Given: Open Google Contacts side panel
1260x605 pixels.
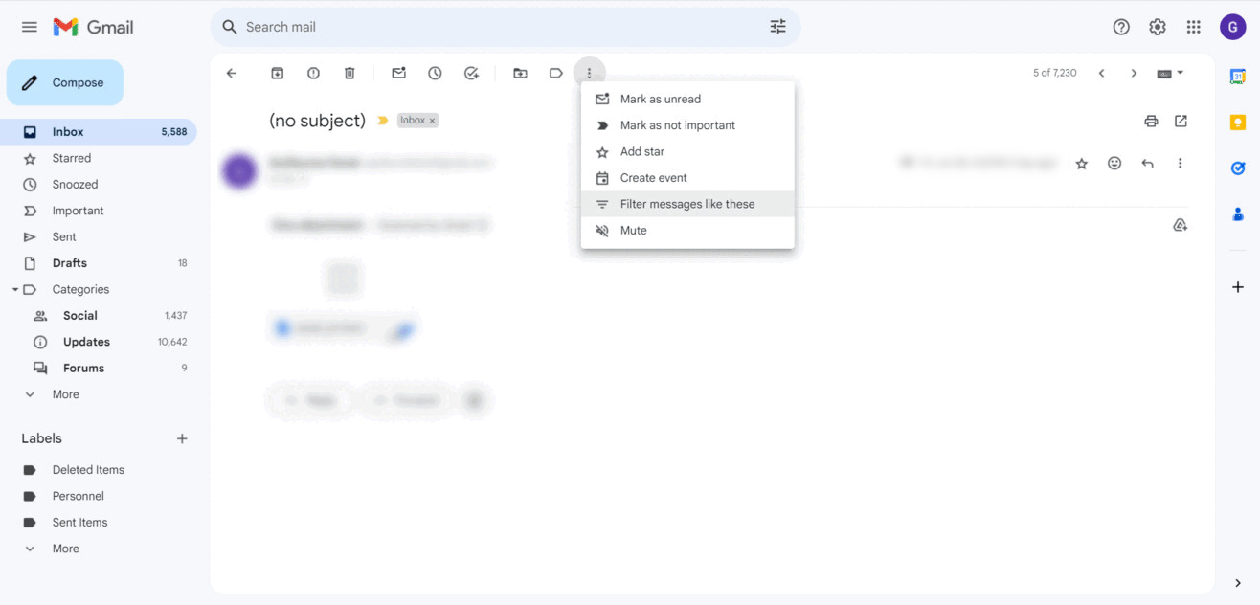Looking at the screenshot, I should point(1238,214).
